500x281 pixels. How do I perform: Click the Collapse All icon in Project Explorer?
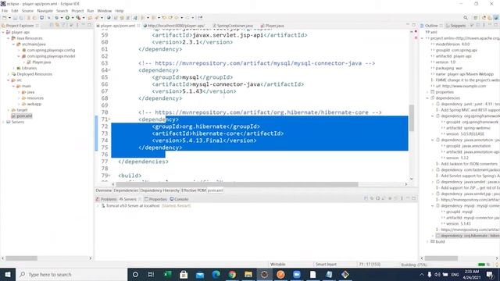coord(52,25)
